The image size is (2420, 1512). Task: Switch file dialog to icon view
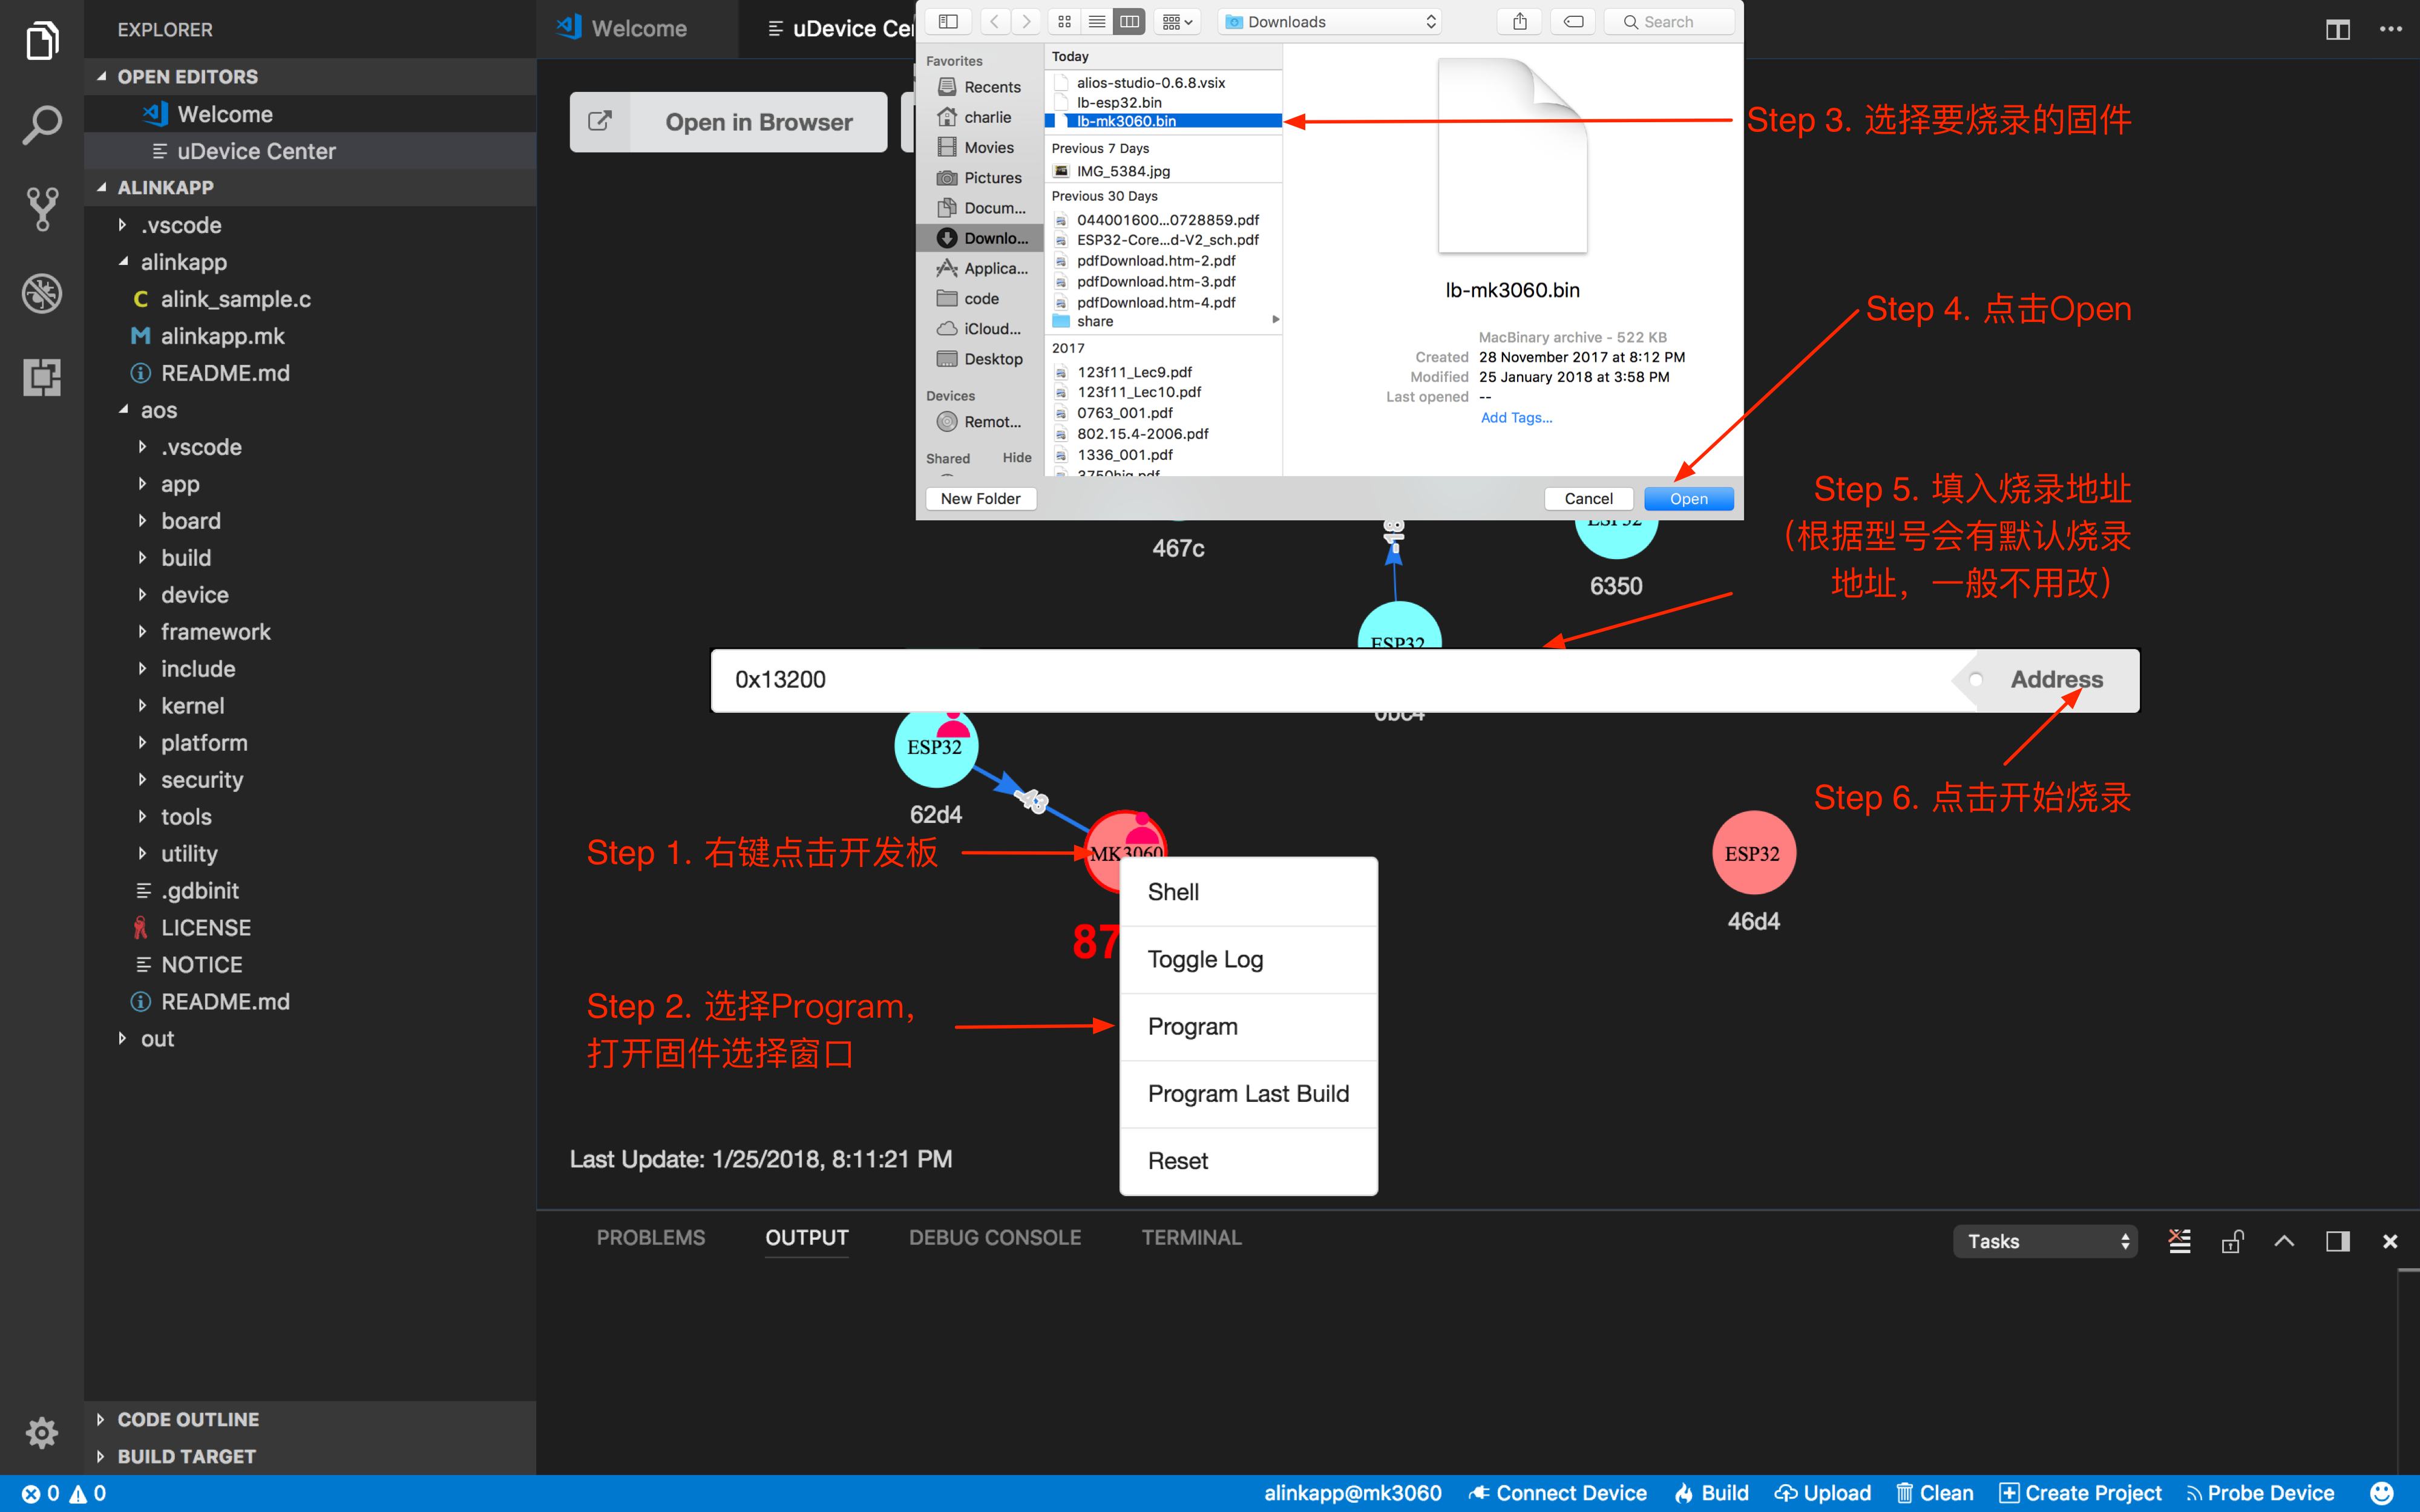point(1065,21)
